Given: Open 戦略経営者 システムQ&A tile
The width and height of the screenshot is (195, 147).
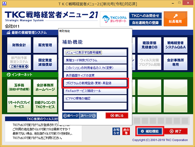Looking at the screenshot, I should (176, 45).
